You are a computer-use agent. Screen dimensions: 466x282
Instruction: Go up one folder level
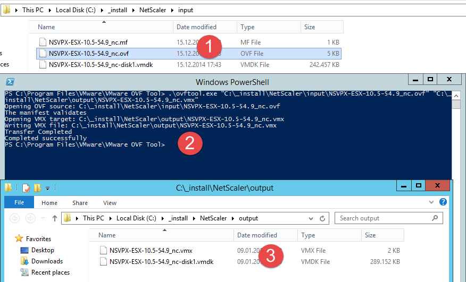(x=55, y=218)
